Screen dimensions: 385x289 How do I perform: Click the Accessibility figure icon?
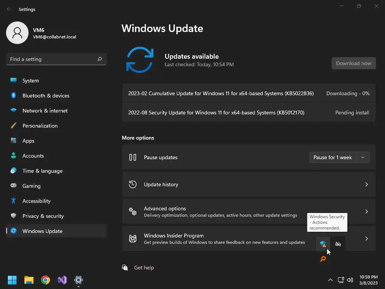click(14, 201)
